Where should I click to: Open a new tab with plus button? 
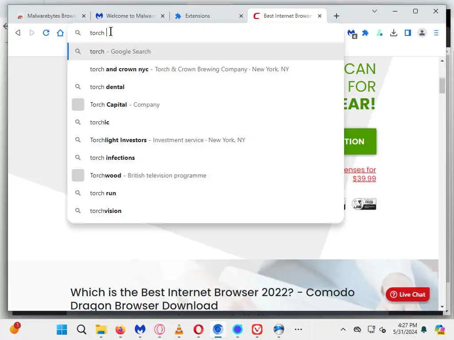[x=336, y=16]
